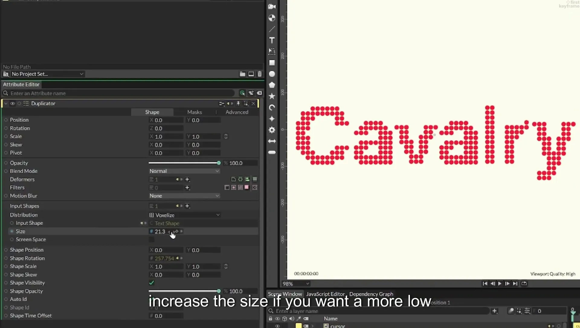Select the Camera tool in the toolbar
The height and width of the screenshot is (328, 580).
(x=272, y=7)
